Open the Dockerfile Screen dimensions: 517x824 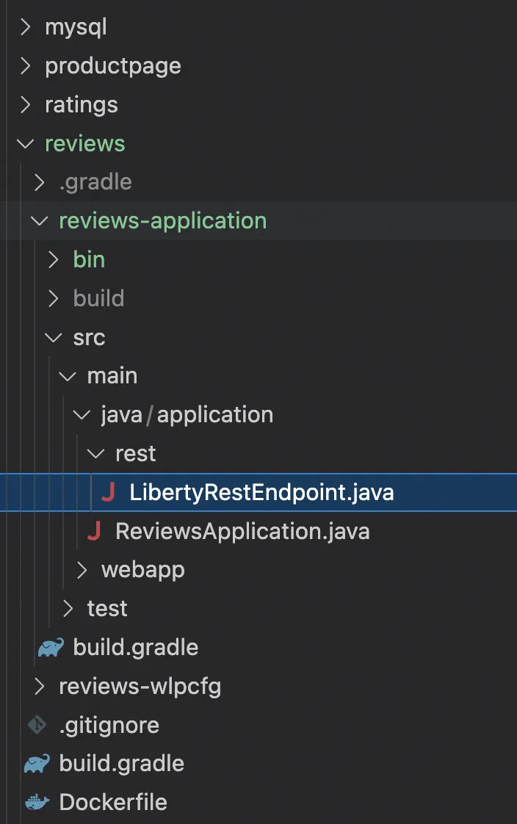pos(113,802)
